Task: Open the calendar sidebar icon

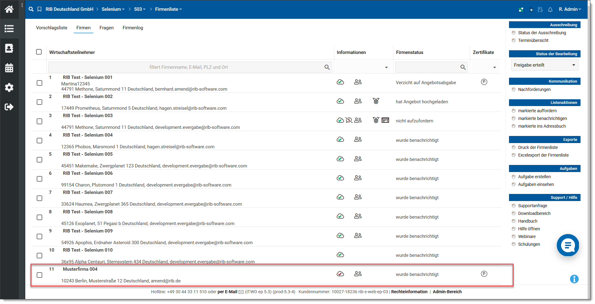Action: (9, 68)
